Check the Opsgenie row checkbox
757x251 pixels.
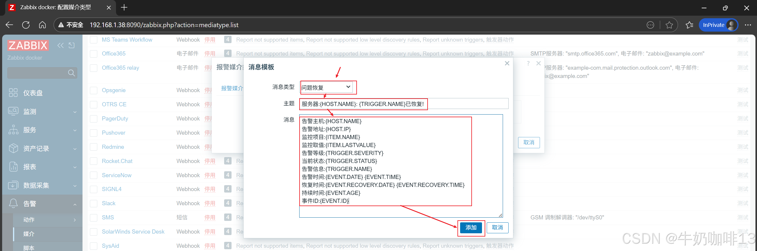coord(94,90)
